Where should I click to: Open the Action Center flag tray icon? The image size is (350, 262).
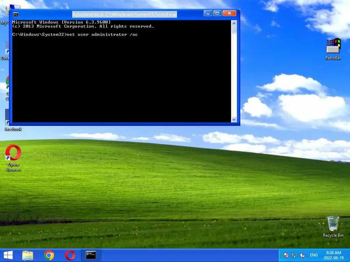point(286,255)
